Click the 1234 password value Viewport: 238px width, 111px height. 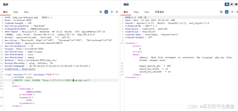(29, 100)
